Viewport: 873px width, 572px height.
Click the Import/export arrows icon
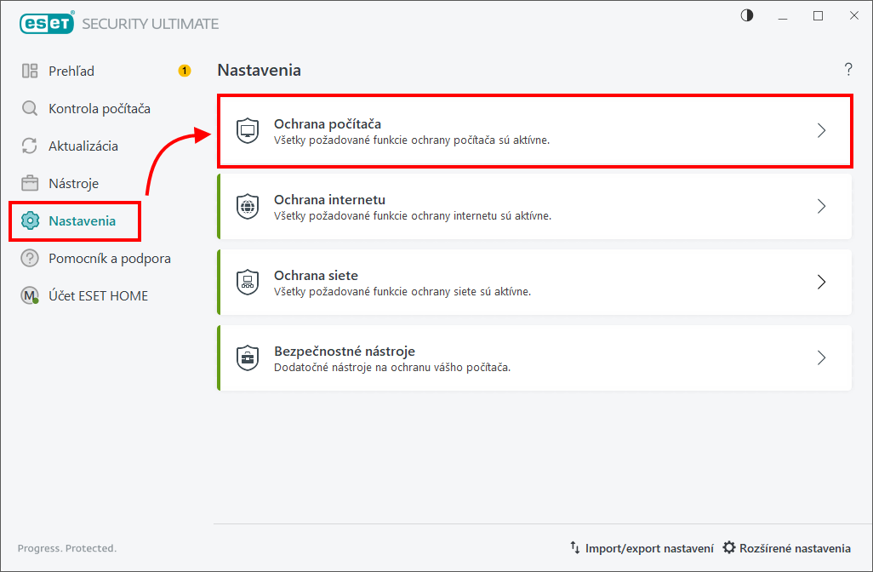[575, 548]
